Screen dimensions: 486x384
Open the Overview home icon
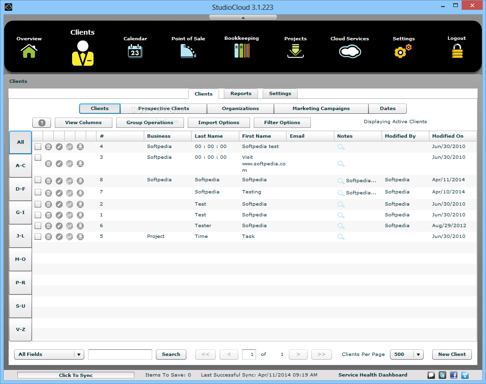point(29,51)
